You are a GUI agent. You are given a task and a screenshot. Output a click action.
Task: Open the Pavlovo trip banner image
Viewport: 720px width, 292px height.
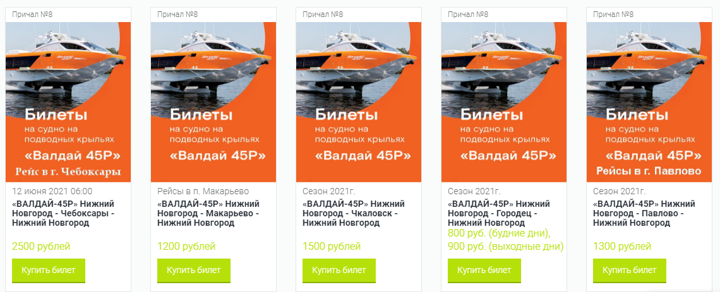[649, 102]
